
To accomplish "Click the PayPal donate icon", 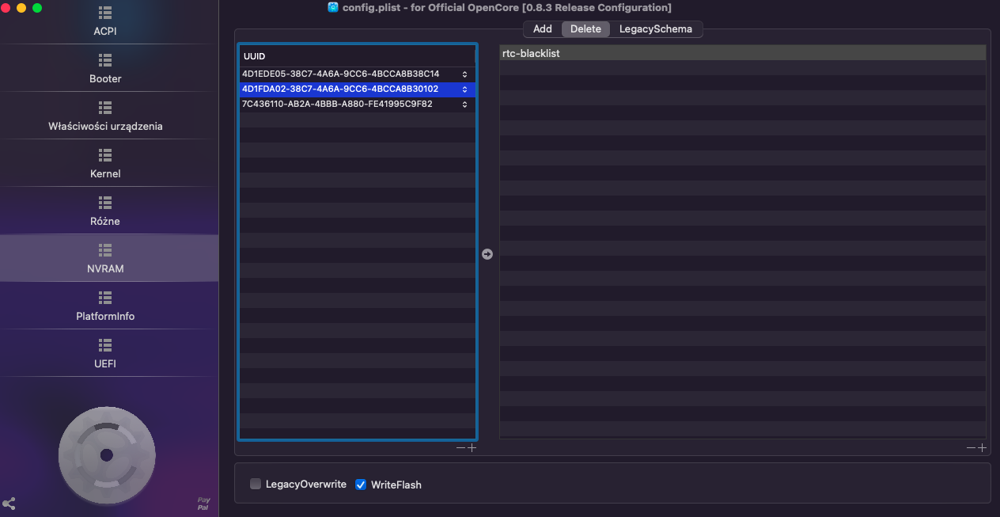I will (203, 504).
